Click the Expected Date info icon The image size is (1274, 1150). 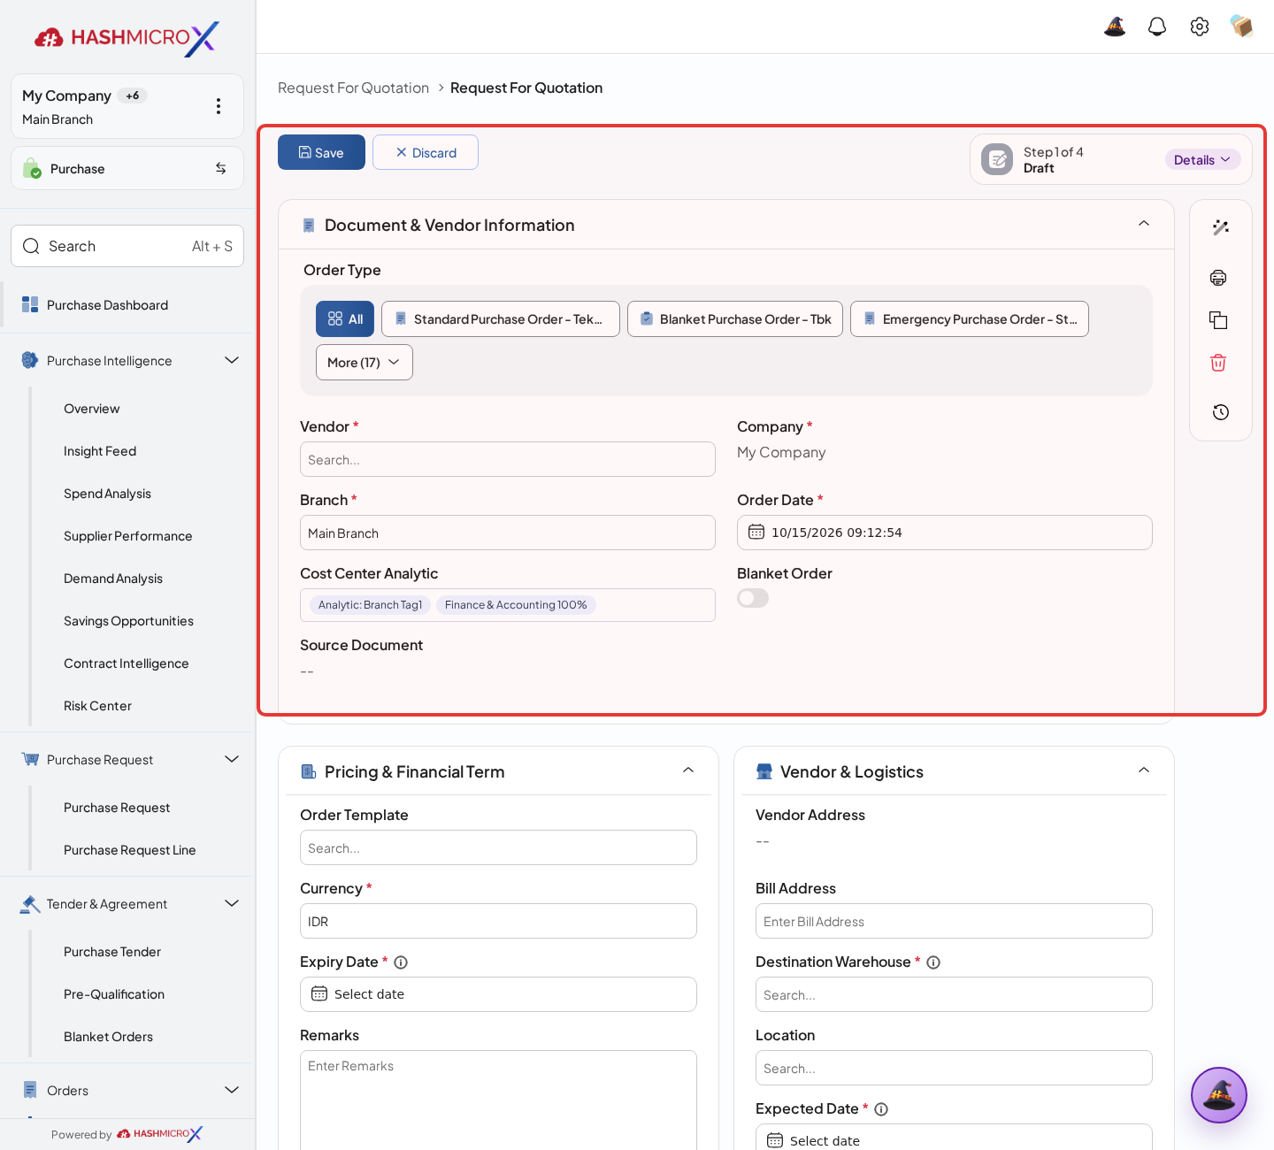point(881,1109)
